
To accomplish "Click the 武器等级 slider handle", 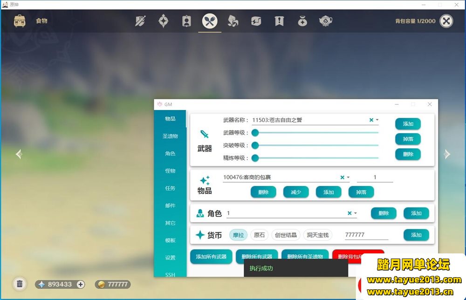I will pos(255,133).
